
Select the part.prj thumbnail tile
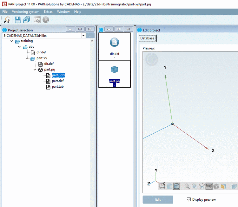point(115,74)
